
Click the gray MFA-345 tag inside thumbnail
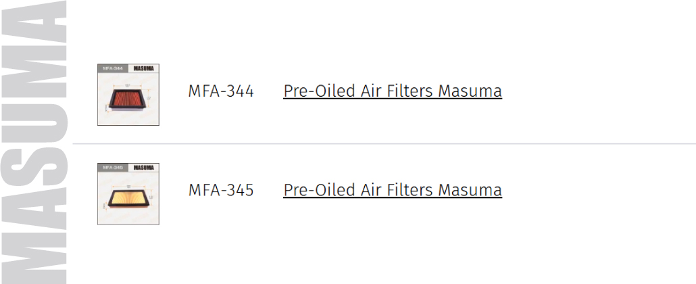(x=113, y=168)
